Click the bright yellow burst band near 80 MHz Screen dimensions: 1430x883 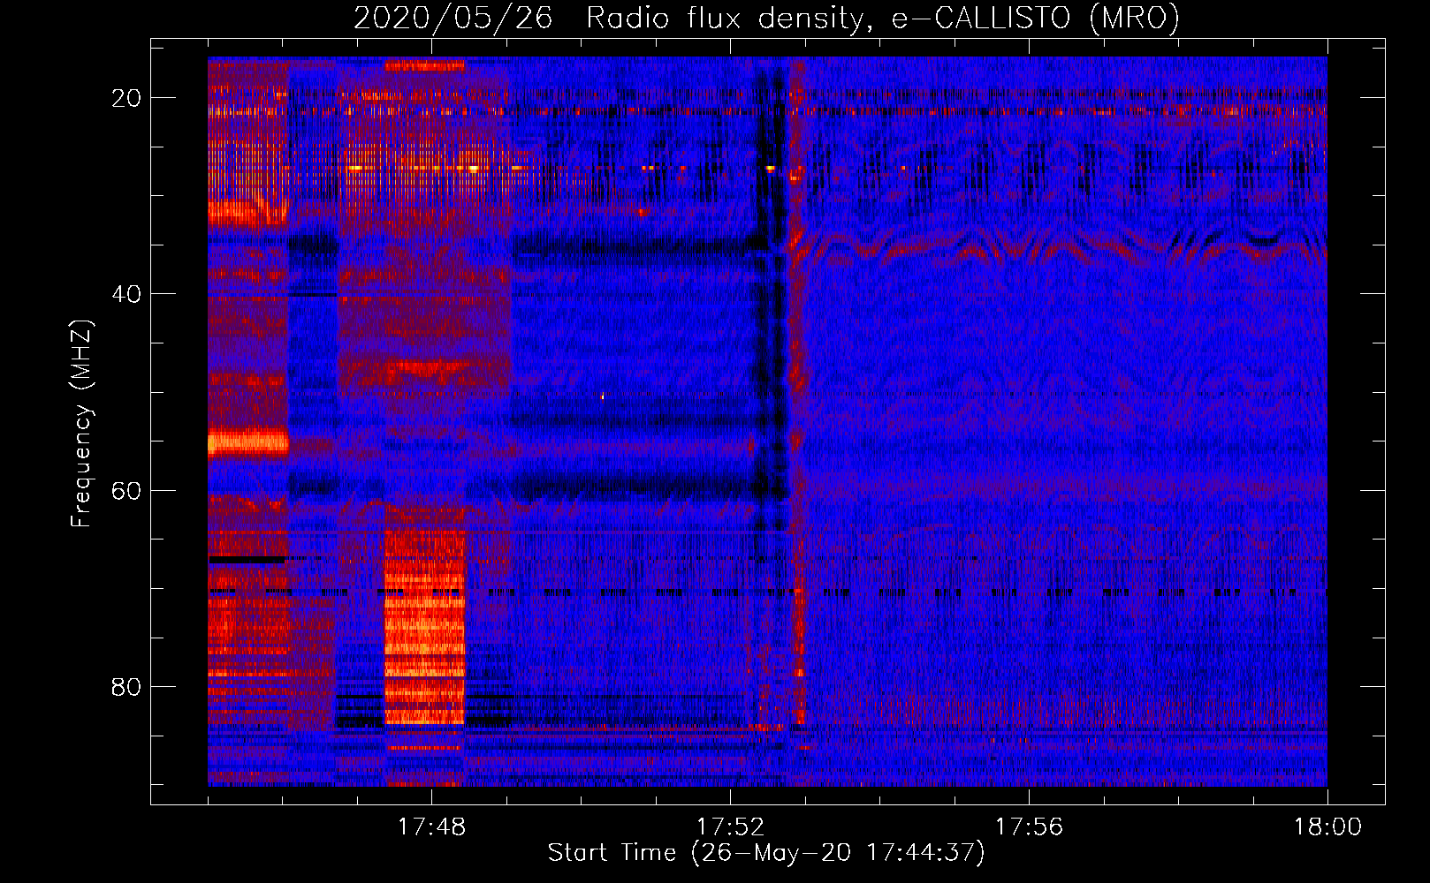424,629
